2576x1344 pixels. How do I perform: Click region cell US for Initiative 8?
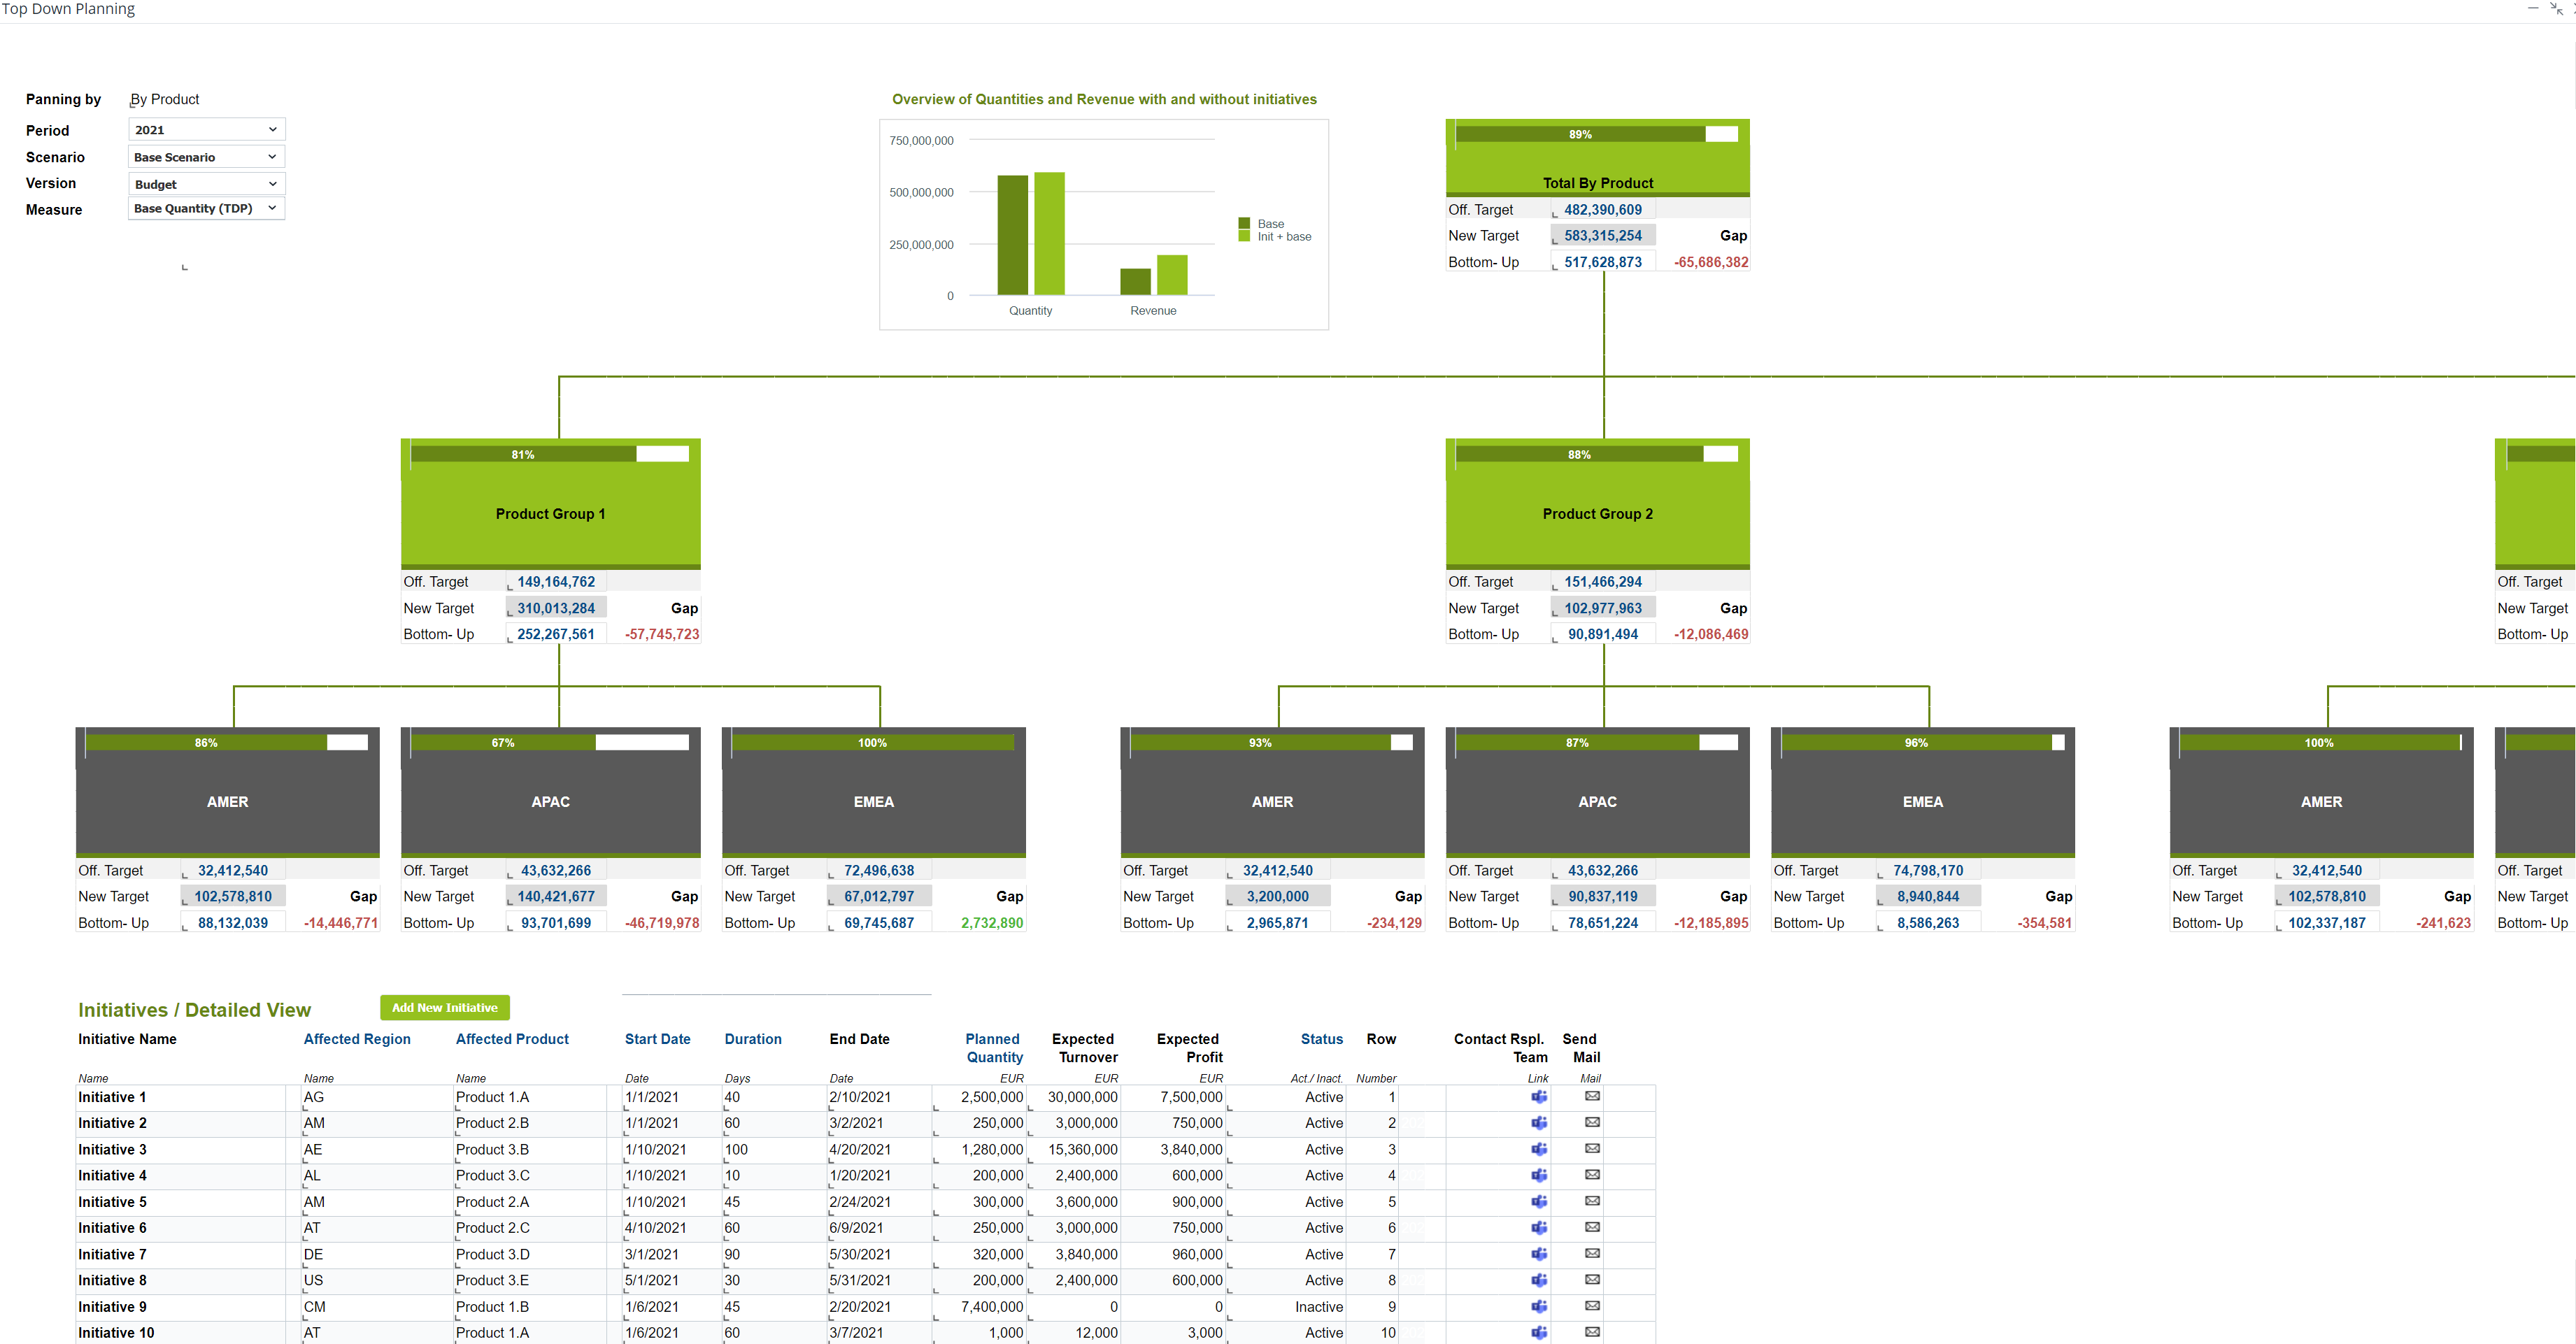pyautogui.click(x=376, y=1280)
